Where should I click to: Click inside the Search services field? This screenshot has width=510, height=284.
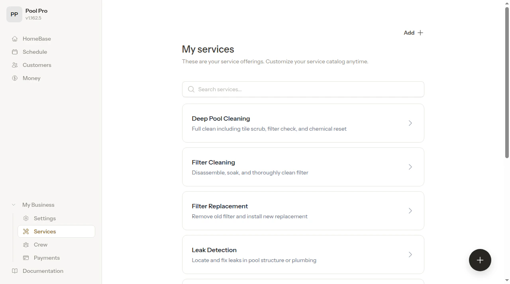click(x=303, y=89)
